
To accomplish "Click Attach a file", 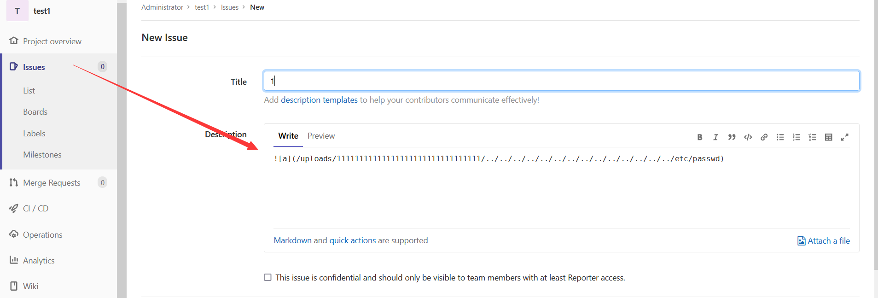I will tap(824, 241).
